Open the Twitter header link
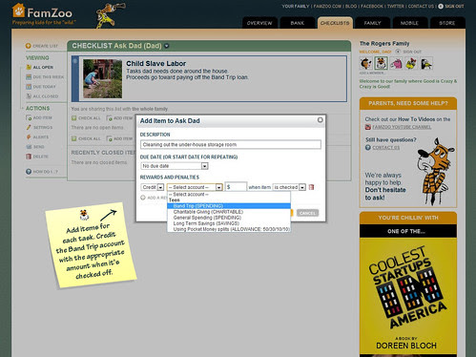 tap(396, 6)
